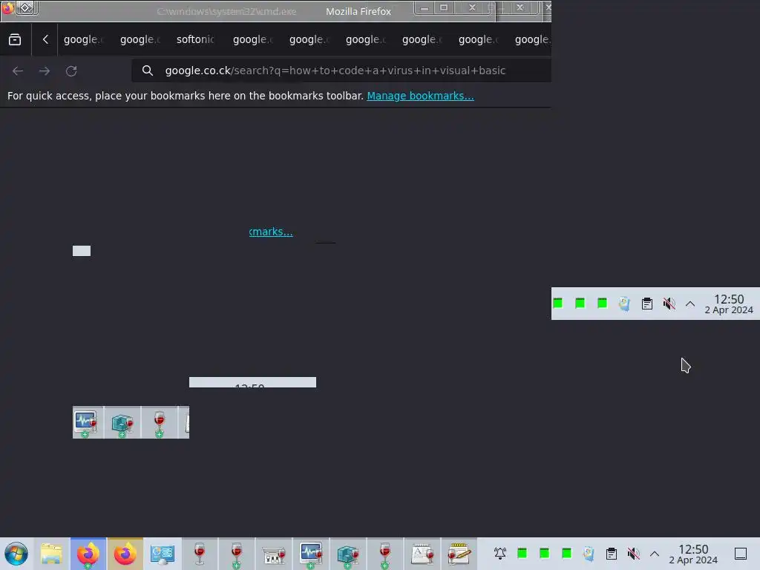Open the Wine control panel cards icon in the taskbar
Image resolution: width=760 pixels, height=570 pixels.
pos(274,554)
